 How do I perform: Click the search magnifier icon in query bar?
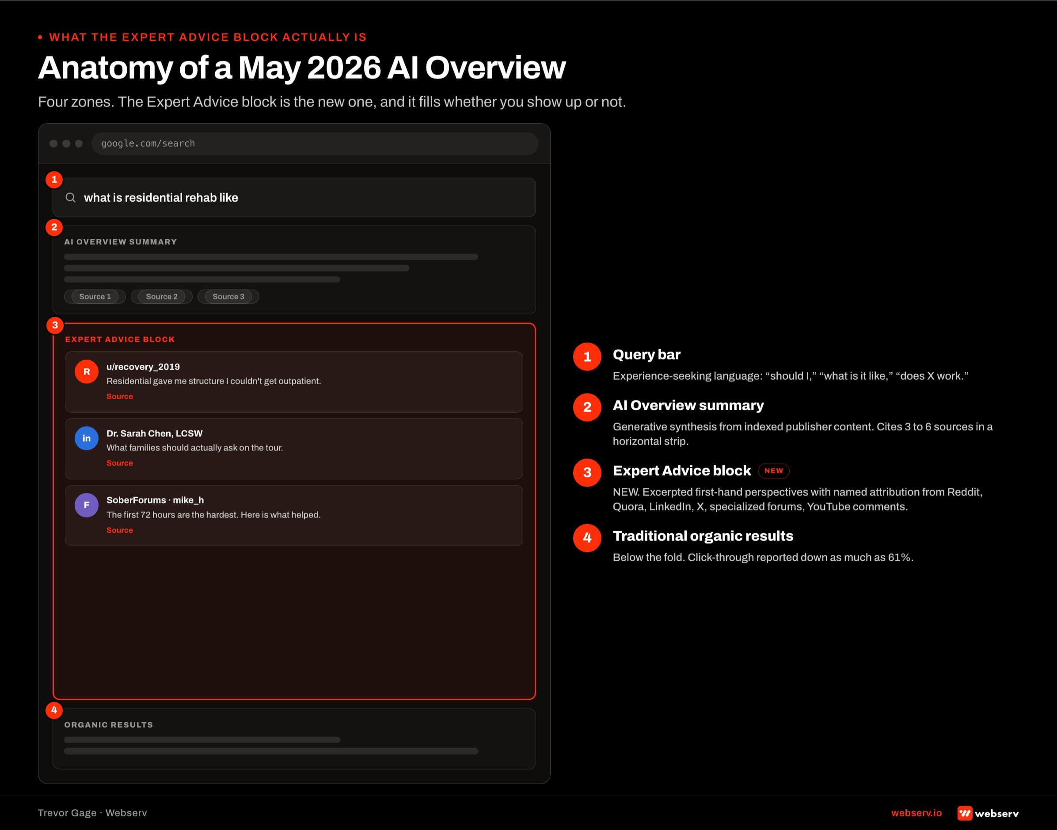[x=71, y=197]
